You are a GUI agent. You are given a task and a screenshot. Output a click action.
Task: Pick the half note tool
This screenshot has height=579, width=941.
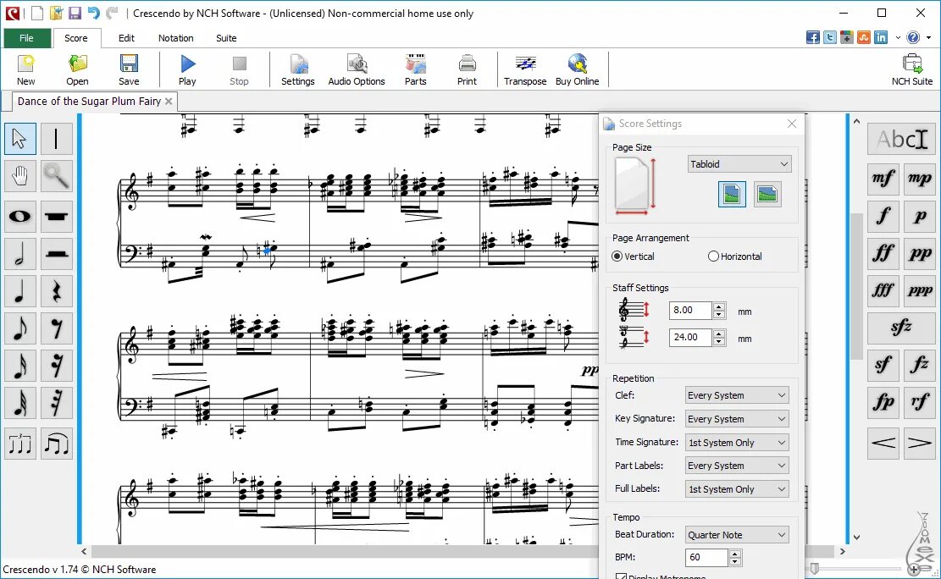[x=19, y=254]
